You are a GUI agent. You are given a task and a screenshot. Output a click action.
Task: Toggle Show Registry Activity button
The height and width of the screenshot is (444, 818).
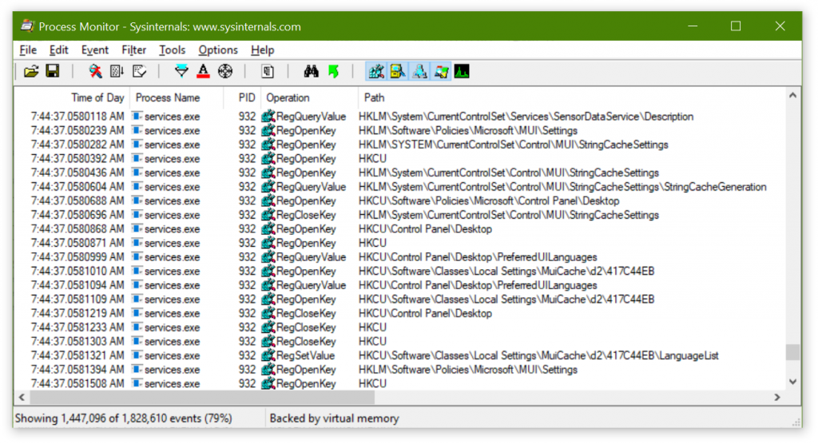376,71
